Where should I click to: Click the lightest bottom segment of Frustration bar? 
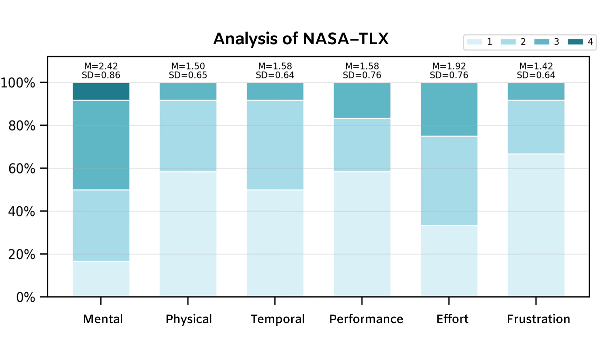tap(536, 225)
